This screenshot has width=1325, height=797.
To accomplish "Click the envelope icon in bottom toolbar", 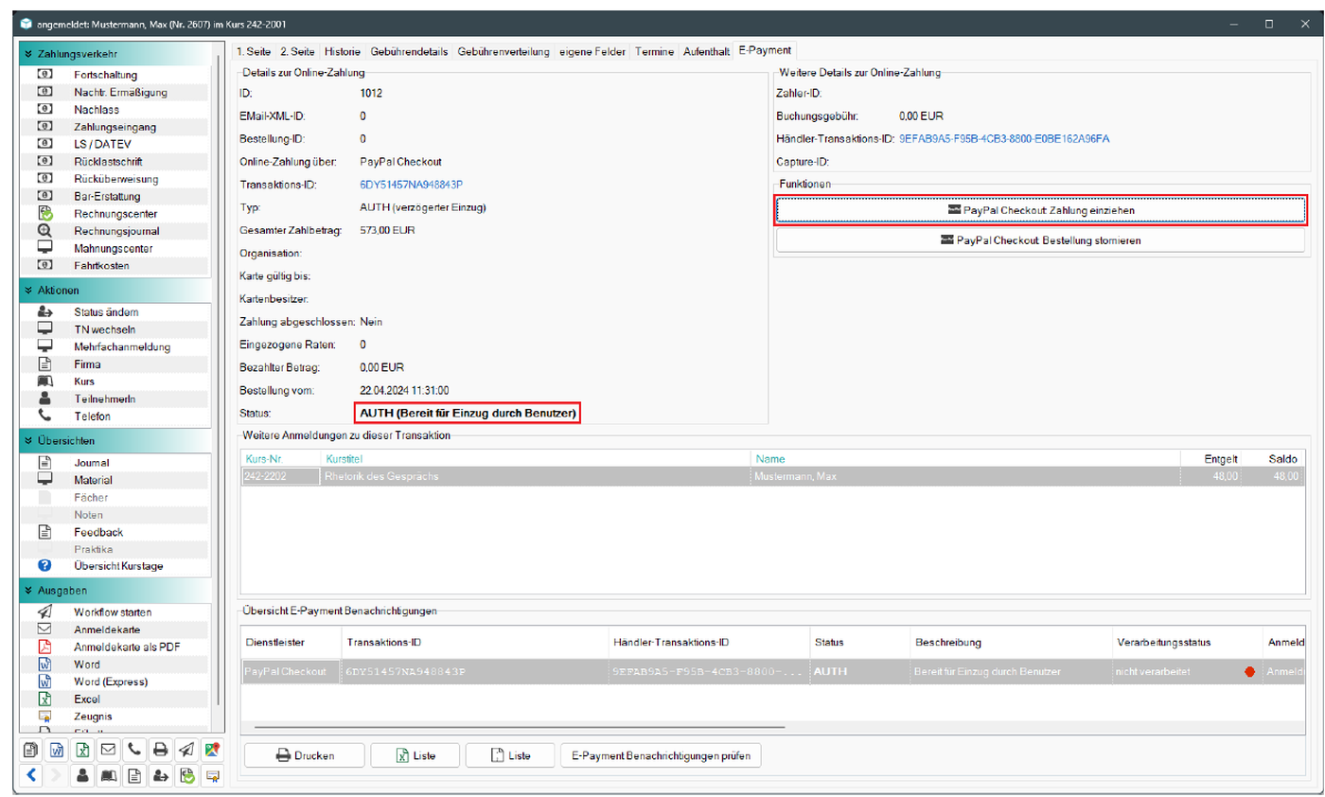I will (x=108, y=750).
